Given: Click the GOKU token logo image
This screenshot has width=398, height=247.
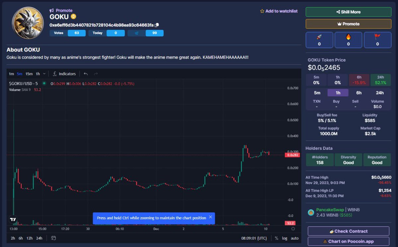Looking at the screenshot, I should 28,23.
